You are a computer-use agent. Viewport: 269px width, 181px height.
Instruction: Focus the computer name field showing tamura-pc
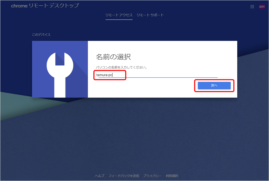(x=163, y=75)
